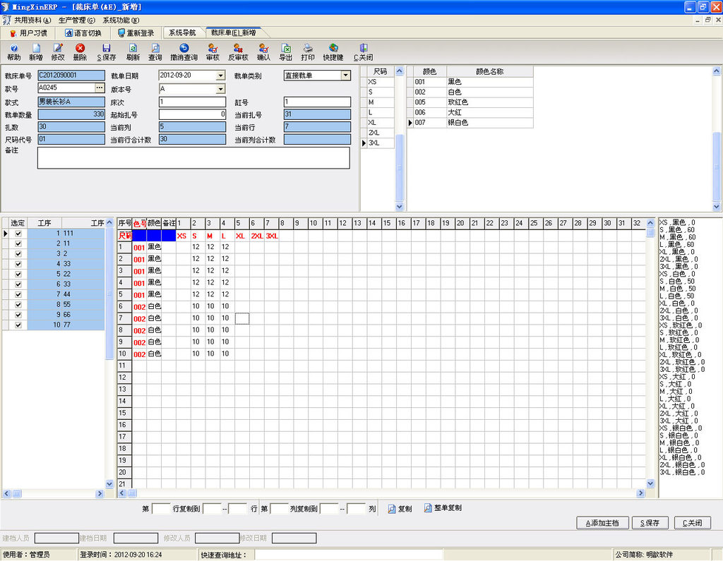The width and height of the screenshot is (723, 561).
Task: Expand the 版本号 dropdown
Action: (x=220, y=90)
